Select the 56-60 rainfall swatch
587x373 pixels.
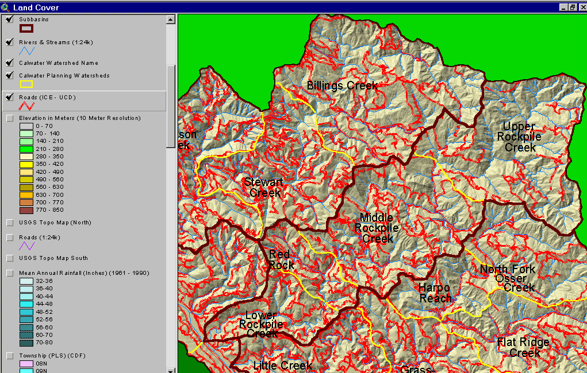tap(26, 328)
